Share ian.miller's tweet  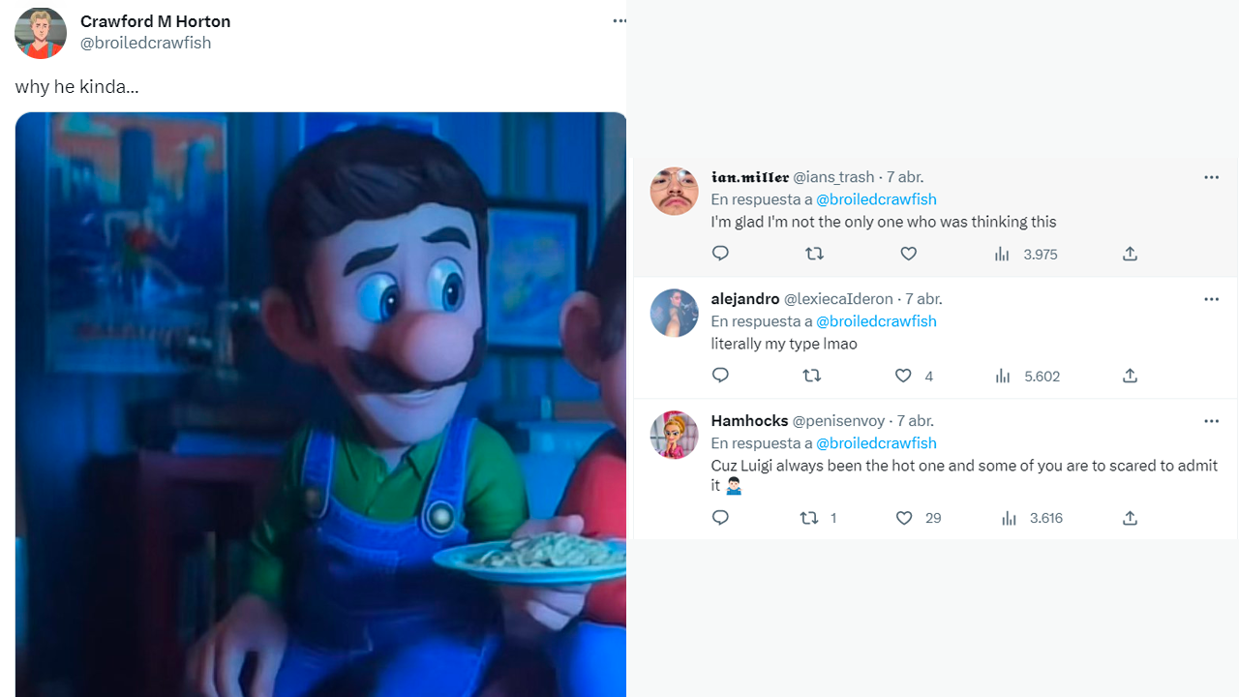coord(1130,254)
